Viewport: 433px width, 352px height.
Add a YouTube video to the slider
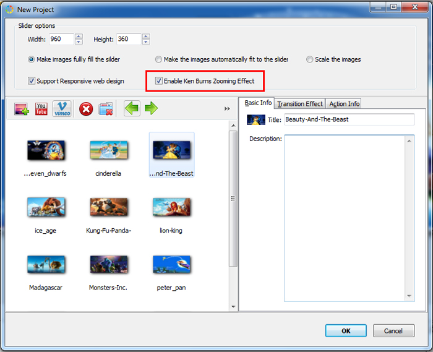[41, 109]
